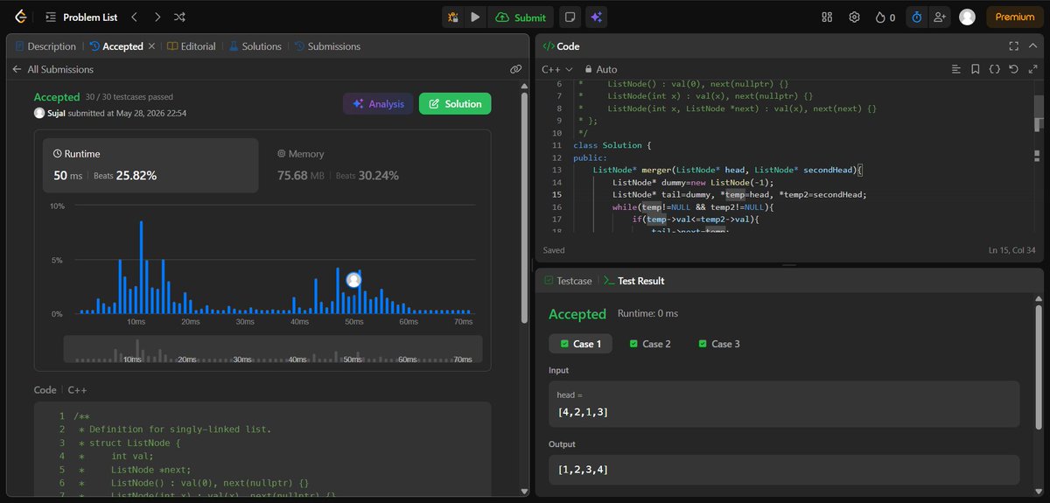Image resolution: width=1050 pixels, height=503 pixels.
Task: Click the format code lines icon
Action: pos(956,69)
